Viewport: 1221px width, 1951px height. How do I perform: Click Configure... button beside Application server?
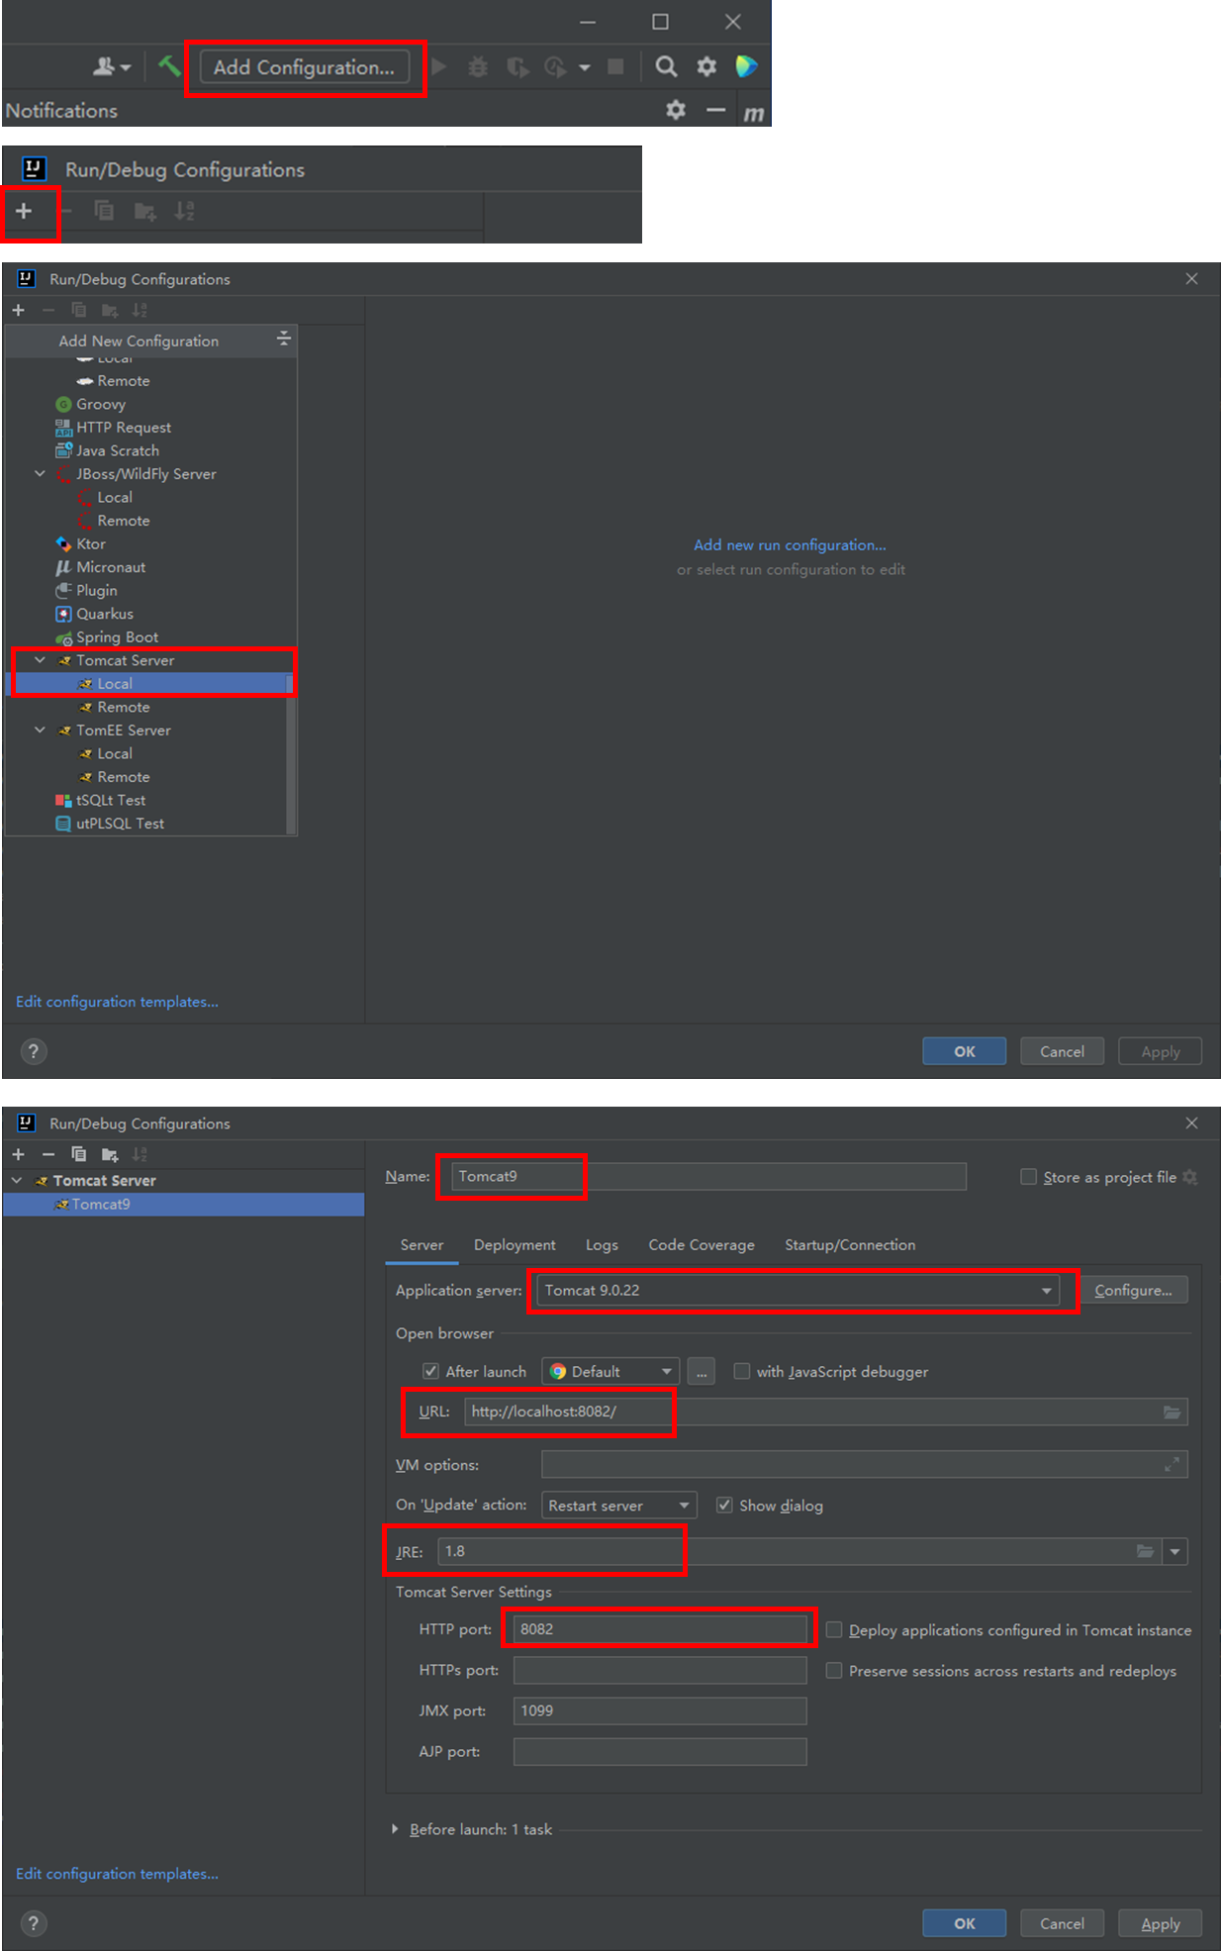coord(1133,1290)
